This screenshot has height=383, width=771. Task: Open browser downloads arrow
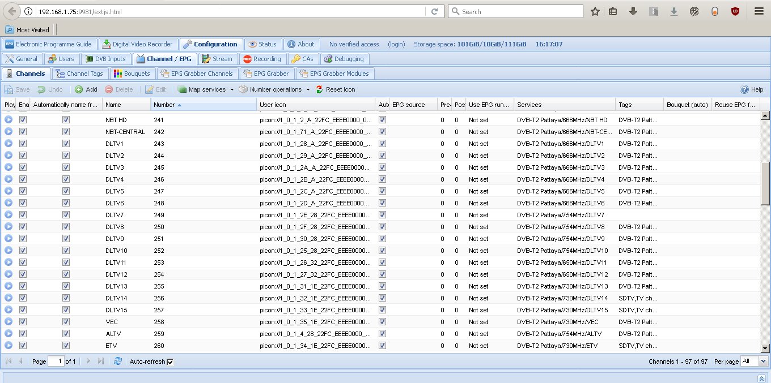point(633,11)
